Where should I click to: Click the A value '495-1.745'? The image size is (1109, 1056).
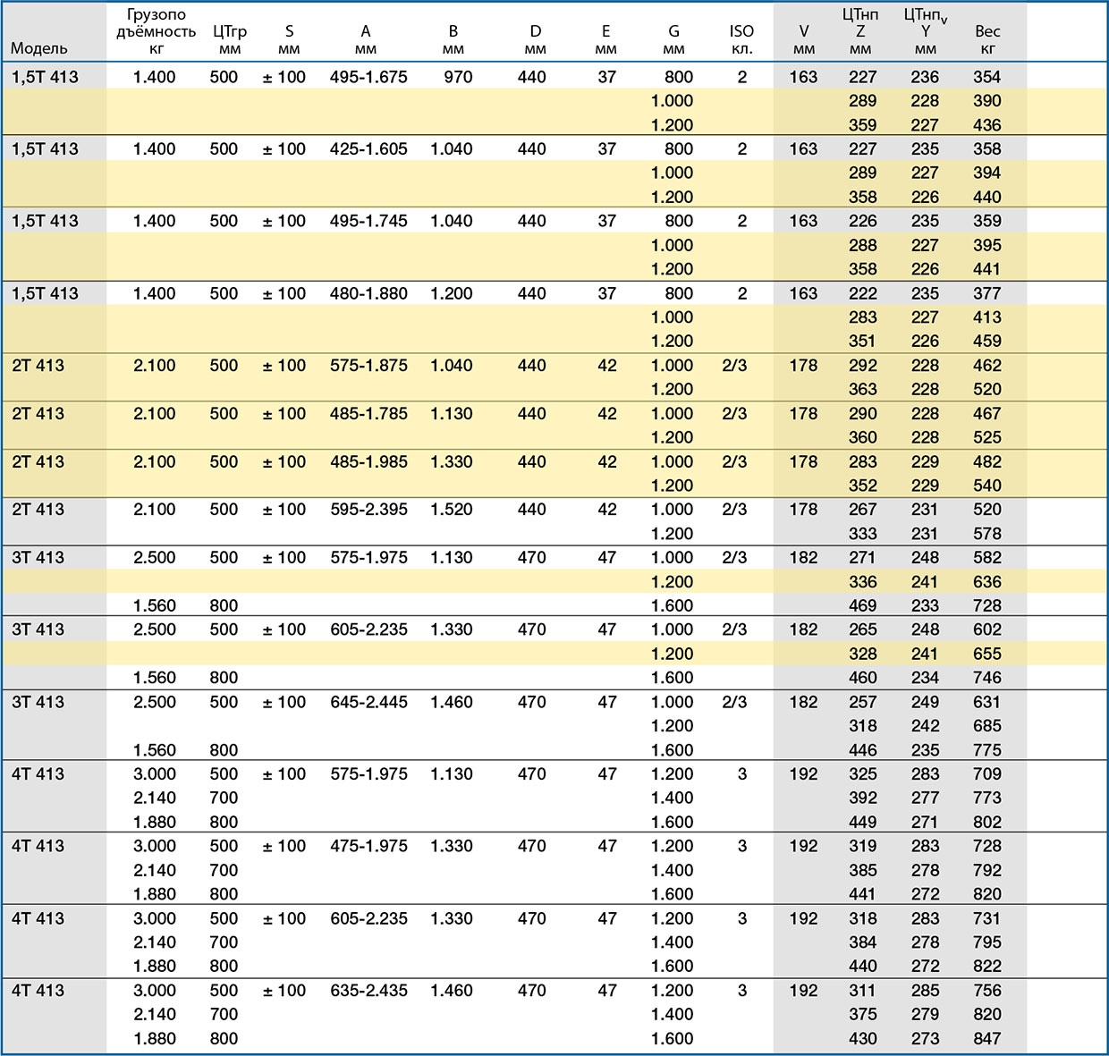[368, 221]
